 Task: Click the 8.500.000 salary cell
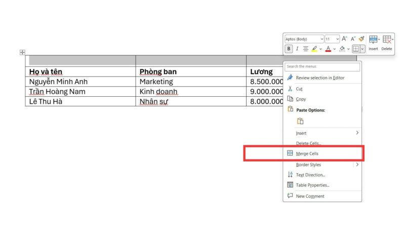point(265,82)
